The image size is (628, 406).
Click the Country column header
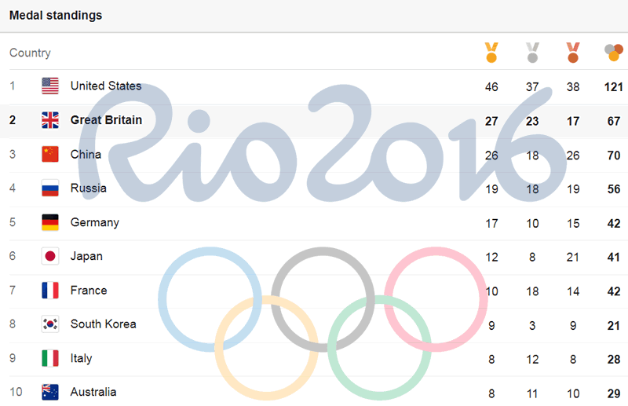tap(30, 53)
